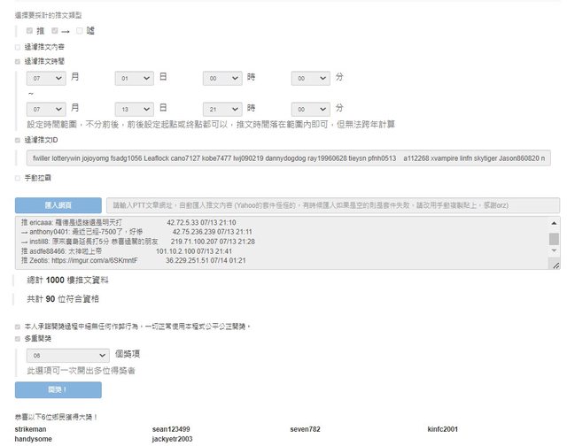Open the end time day dropdown showing 13
Screen dimensions: 567x446
click(x=134, y=108)
